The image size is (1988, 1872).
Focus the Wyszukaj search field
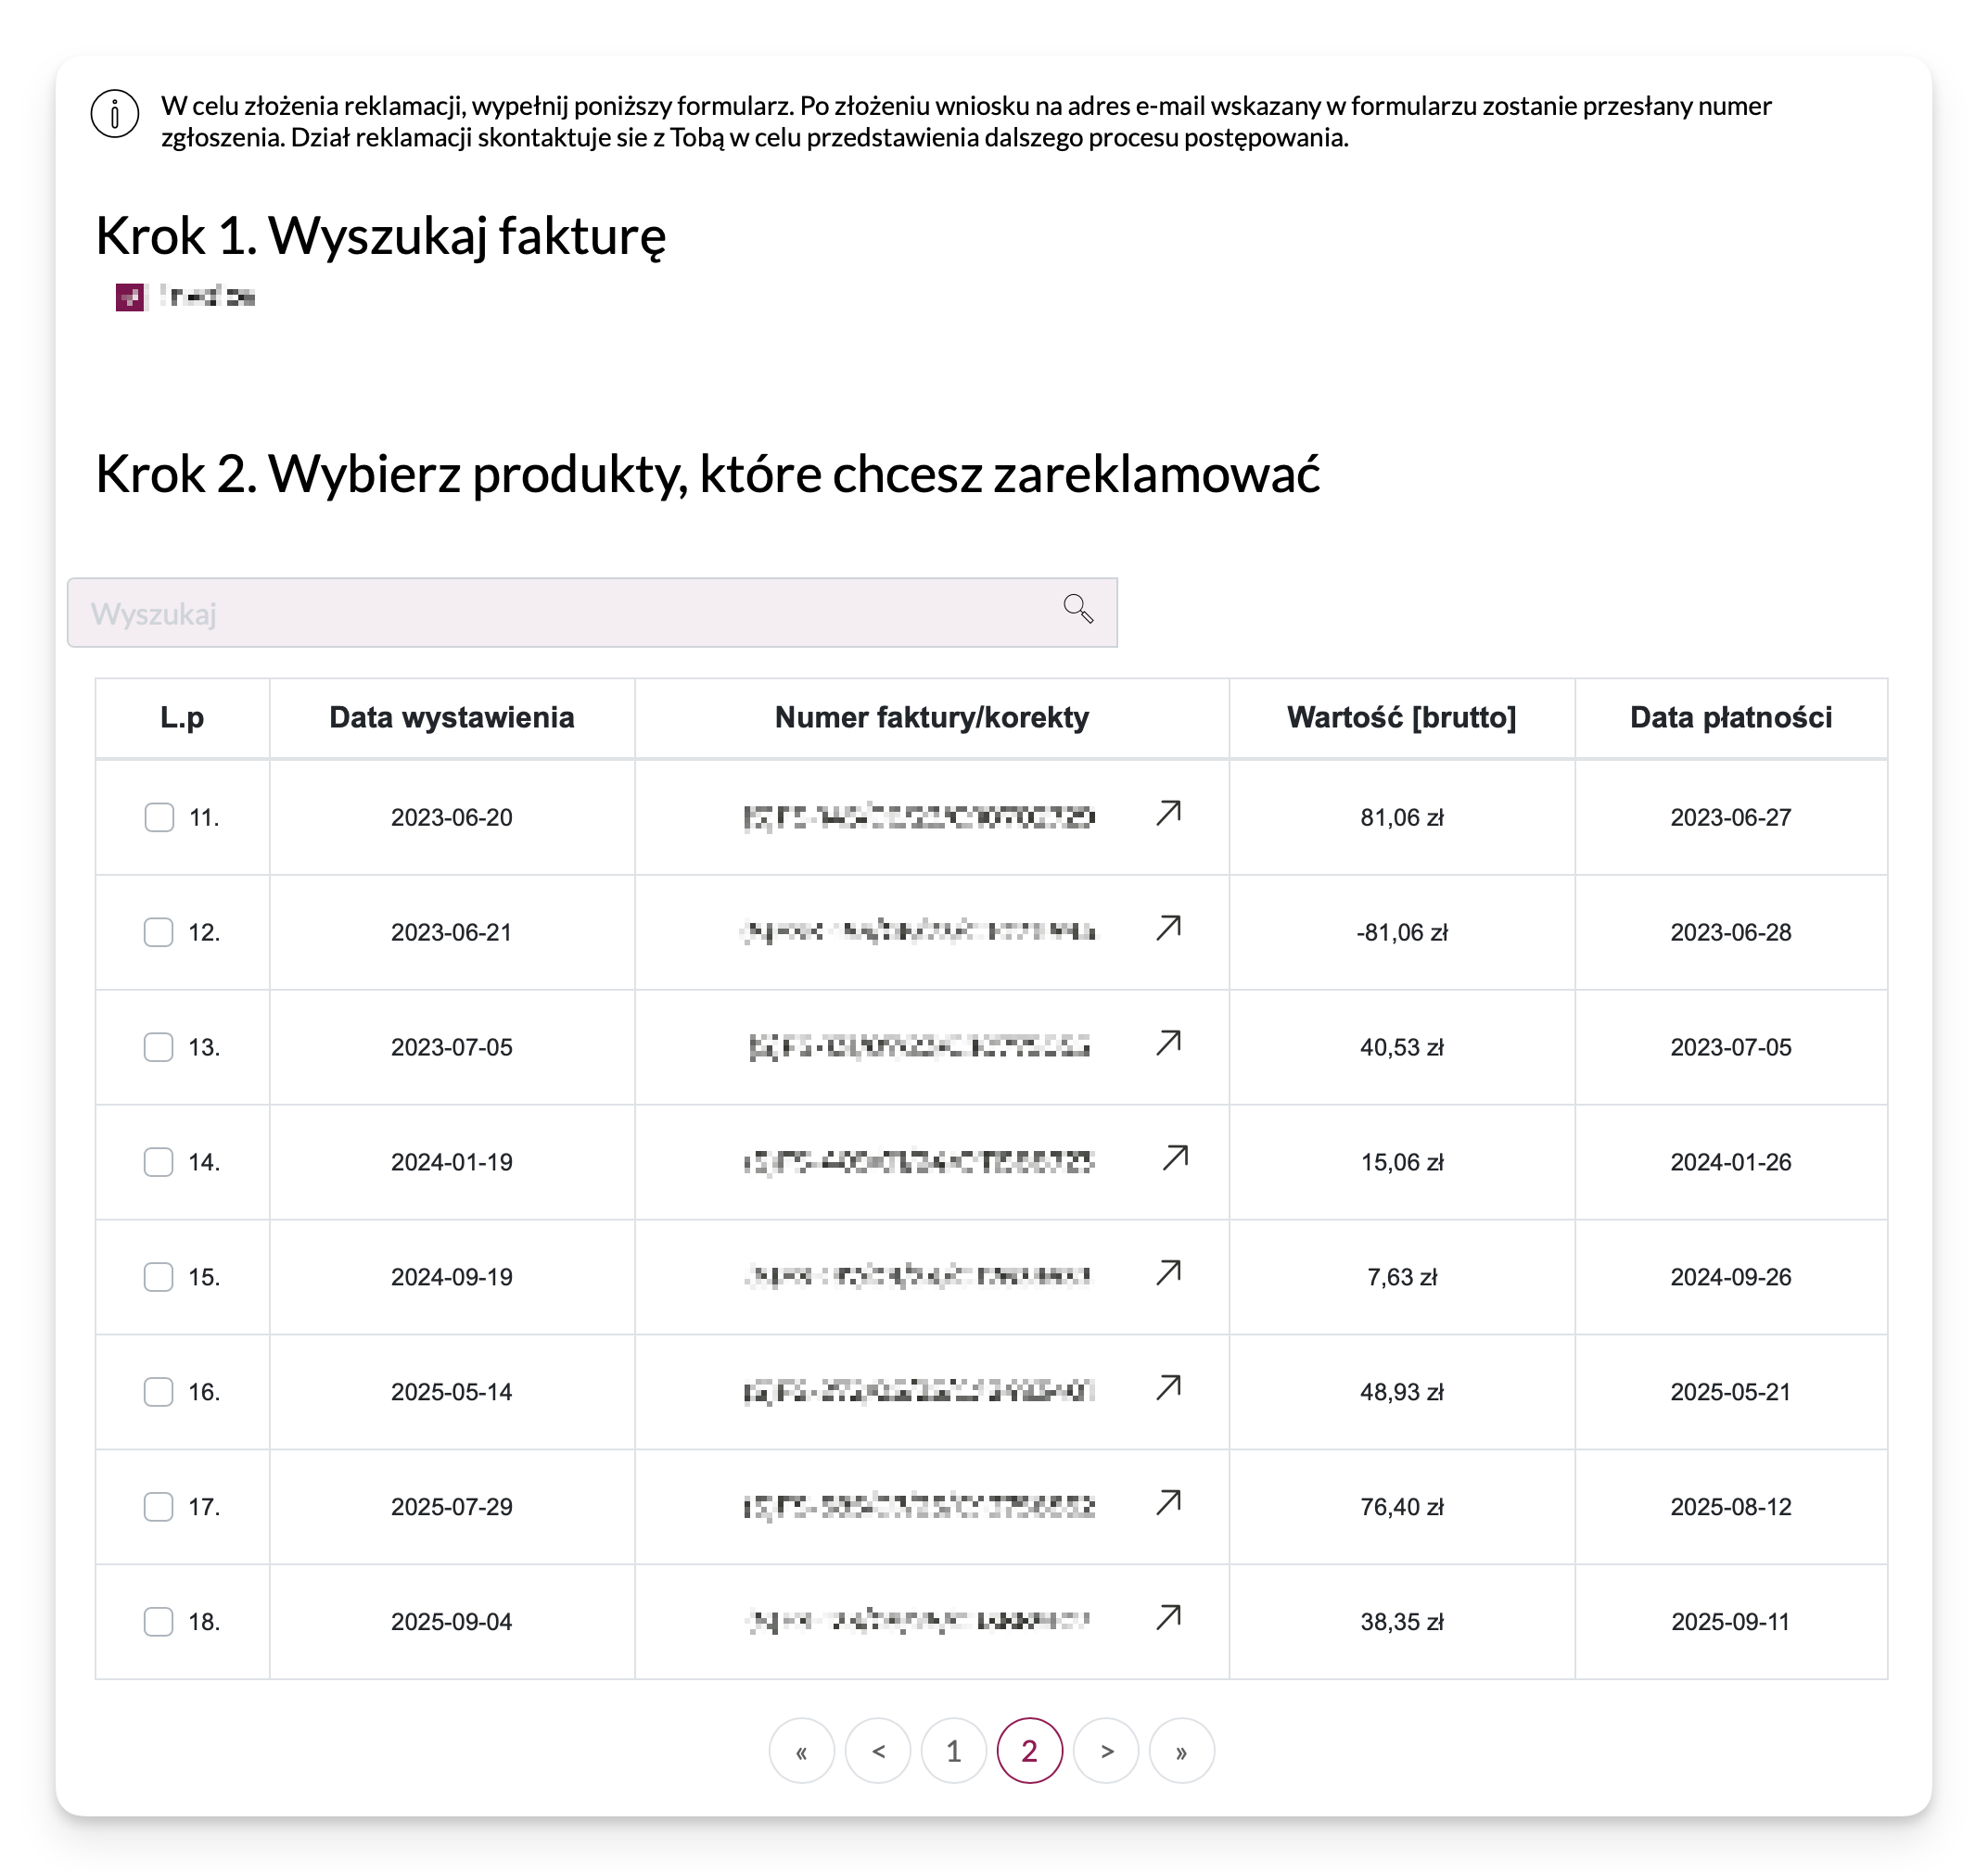[x=560, y=613]
